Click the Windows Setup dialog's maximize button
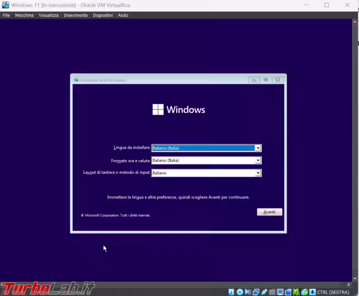359x296 pixels. (266, 80)
